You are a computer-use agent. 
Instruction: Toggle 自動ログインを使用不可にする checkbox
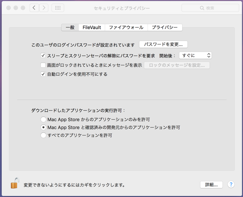(43, 74)
